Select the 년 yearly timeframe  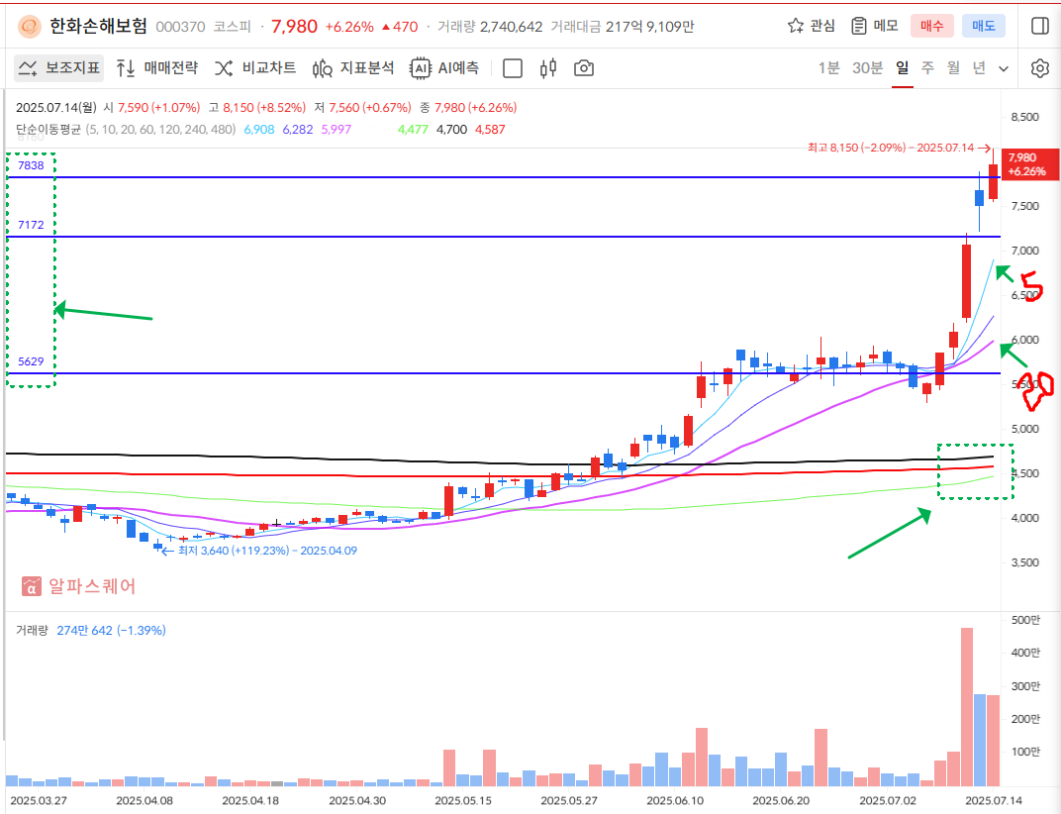click(x=979, y=67)
